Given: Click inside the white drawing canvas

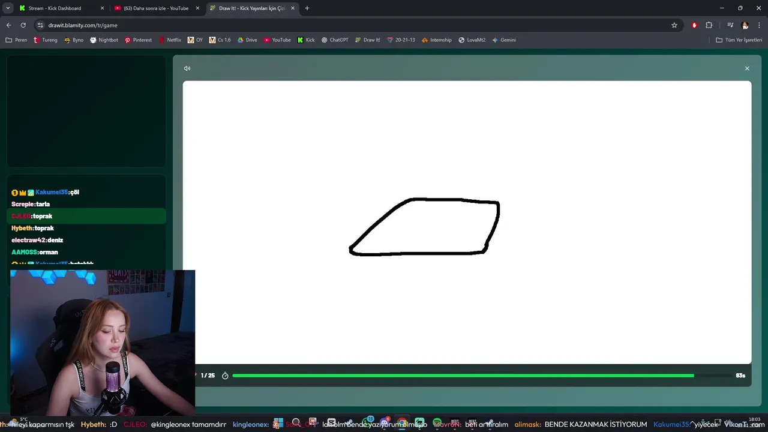Looking at the screenshot, I should (x=467, y=222).
